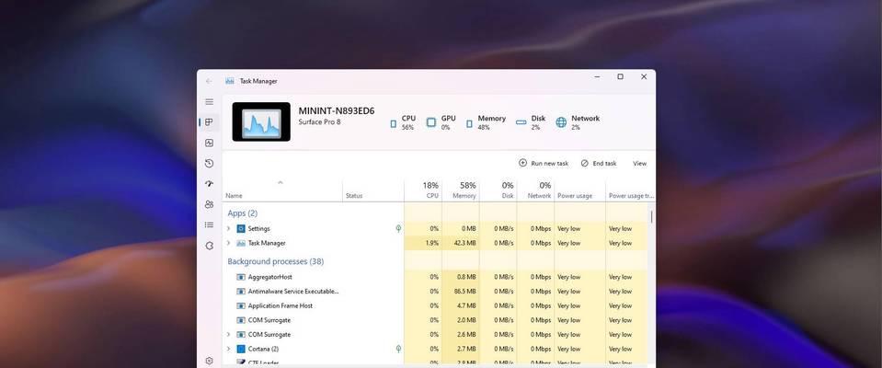
Task: Select Application Frame Host process name
Action: click(x=281, y=305)
